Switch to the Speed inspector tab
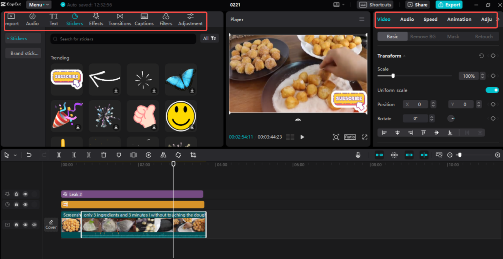The image size is (503, 259). tap(430, 19)
